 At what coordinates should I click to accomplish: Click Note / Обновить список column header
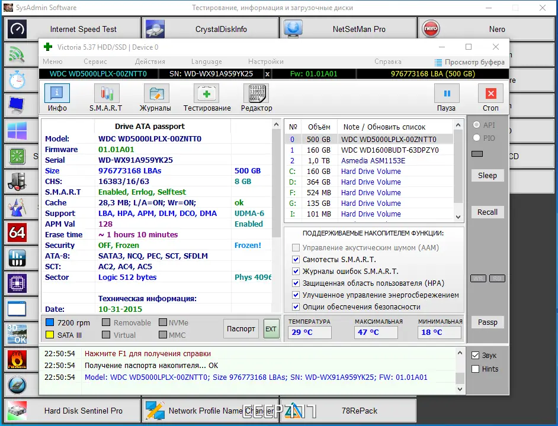pos(384,127)
